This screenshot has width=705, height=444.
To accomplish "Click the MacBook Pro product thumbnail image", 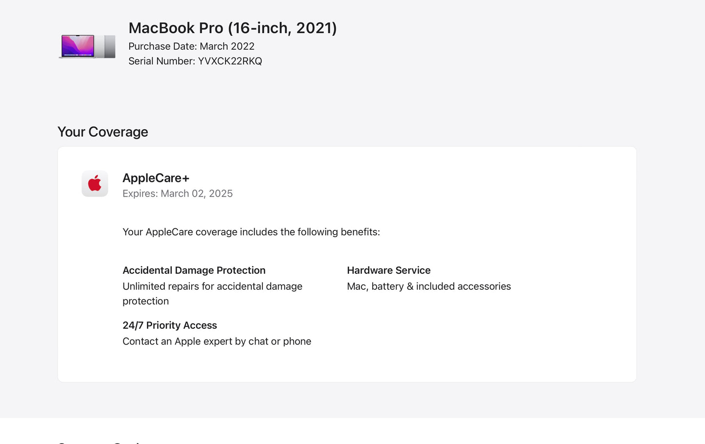I will pyautogui.click(x=87, y=46).
